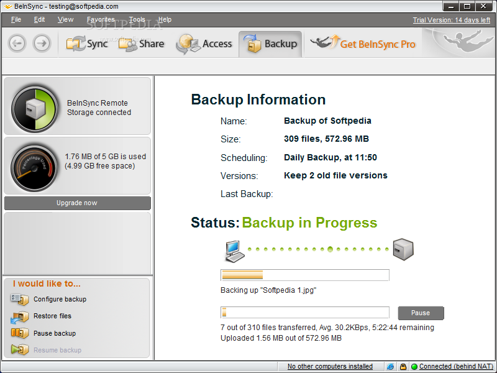This screenshot has width=497, height=373.
Task: Click 'Backup of Softpedia' name text
Action: click(327, 121)
